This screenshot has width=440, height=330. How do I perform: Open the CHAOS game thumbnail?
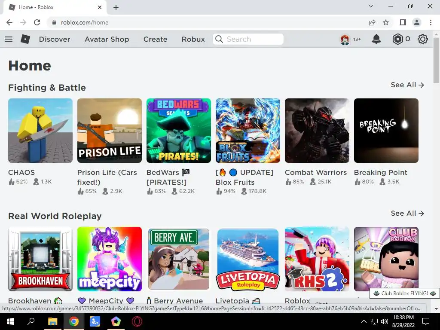coord(40,131)
